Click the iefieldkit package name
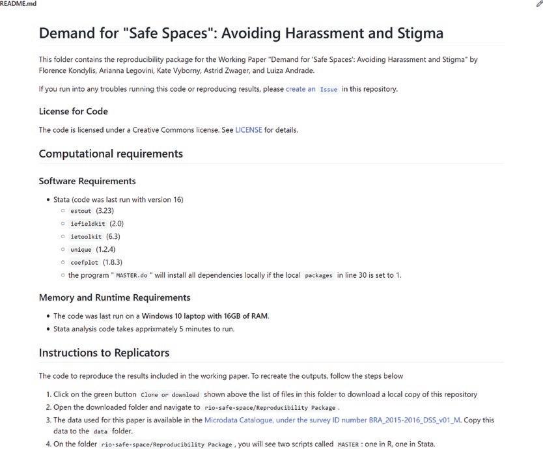 click(x=87, y=224)
